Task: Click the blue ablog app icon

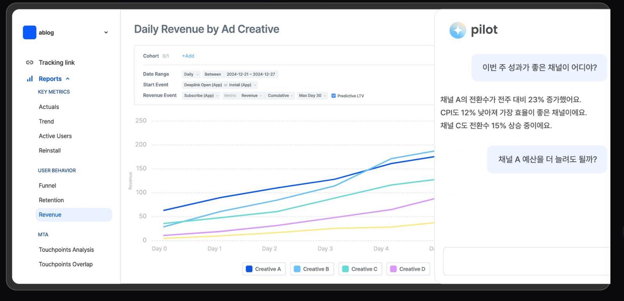Action: coord(30,32)
